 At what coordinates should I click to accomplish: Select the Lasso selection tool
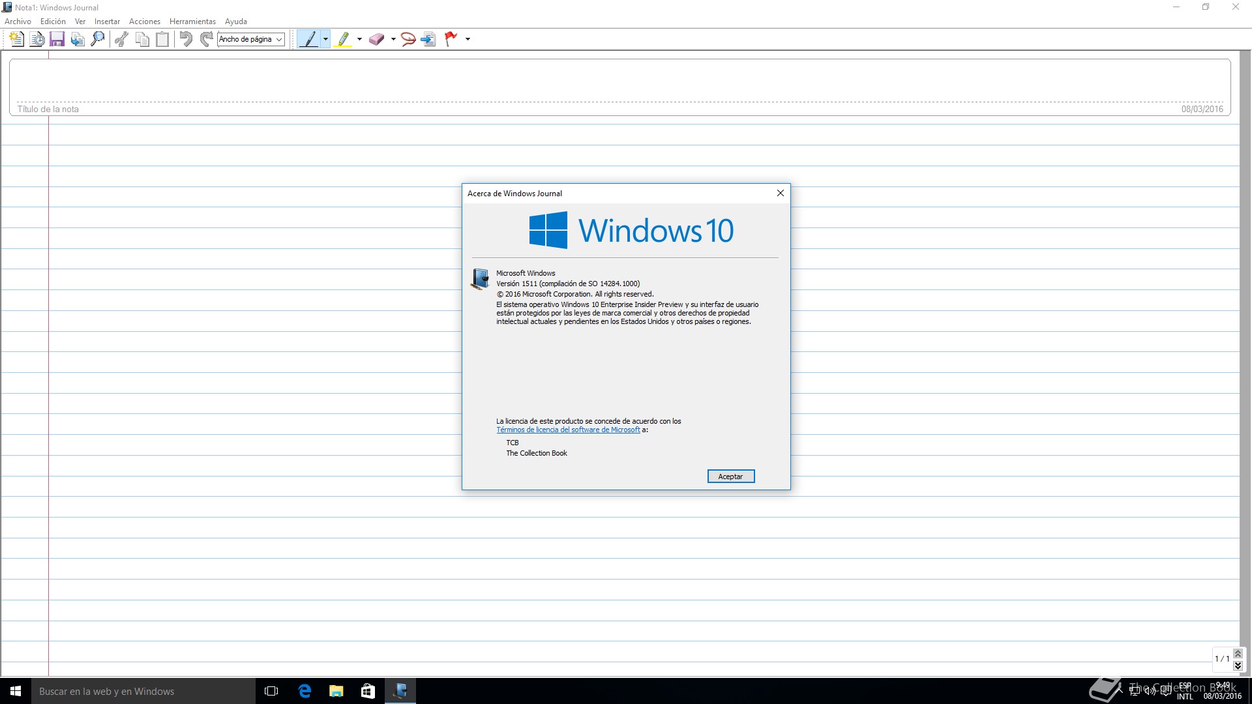click(408, 39)
